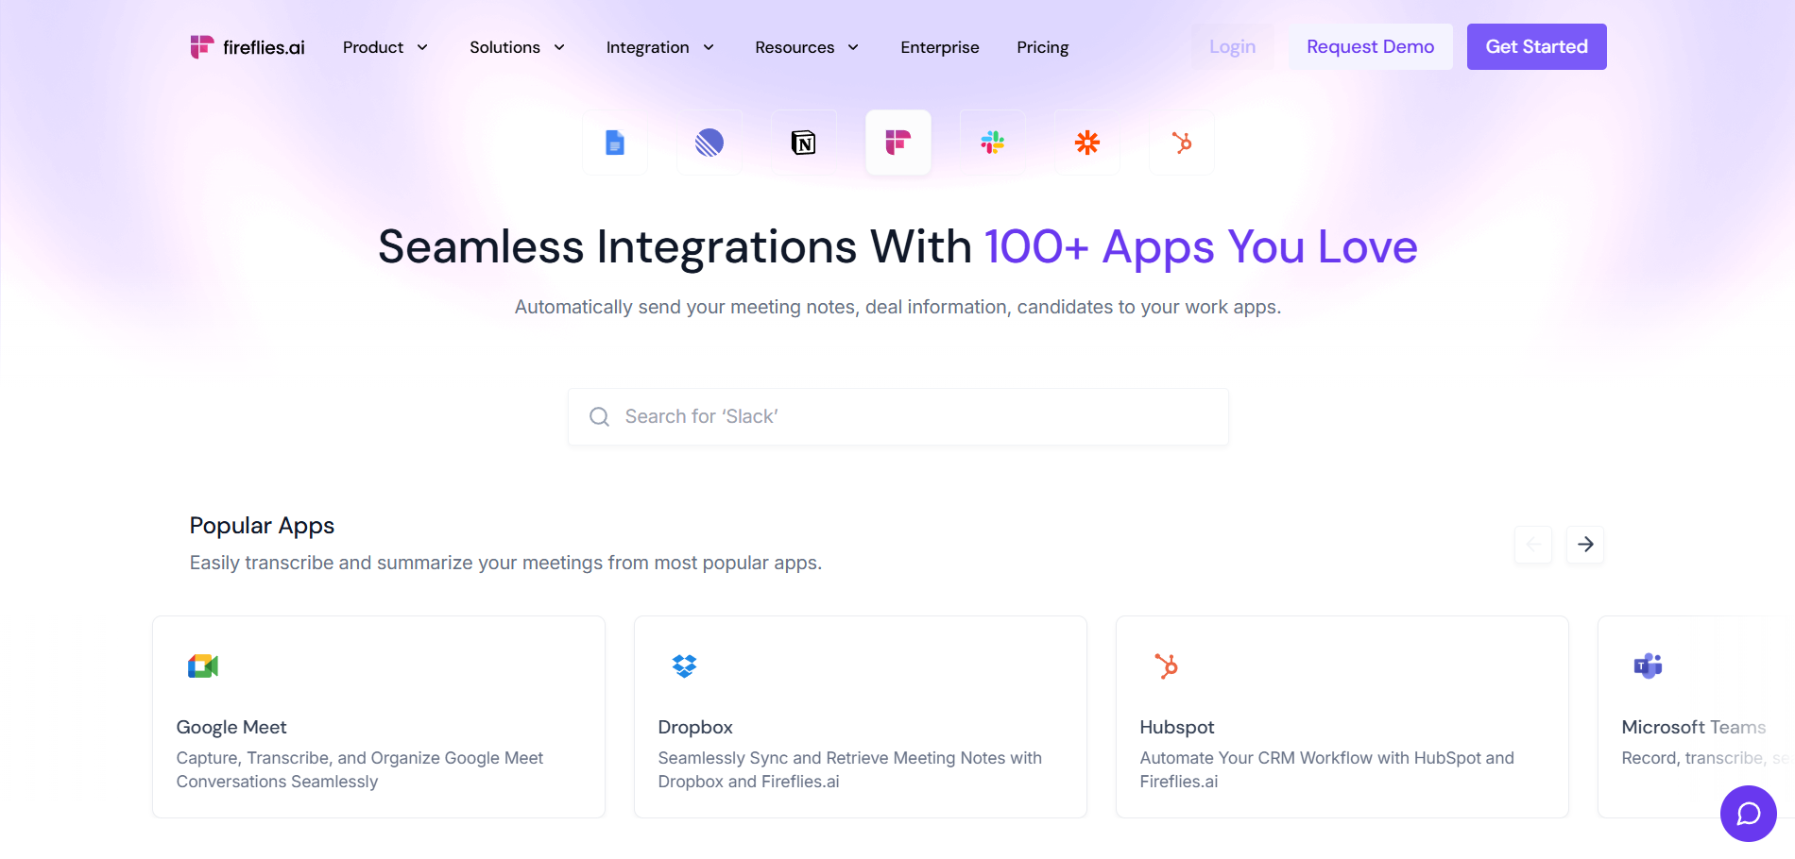
Task: Select the Notion icon
Action: (804, 143)
